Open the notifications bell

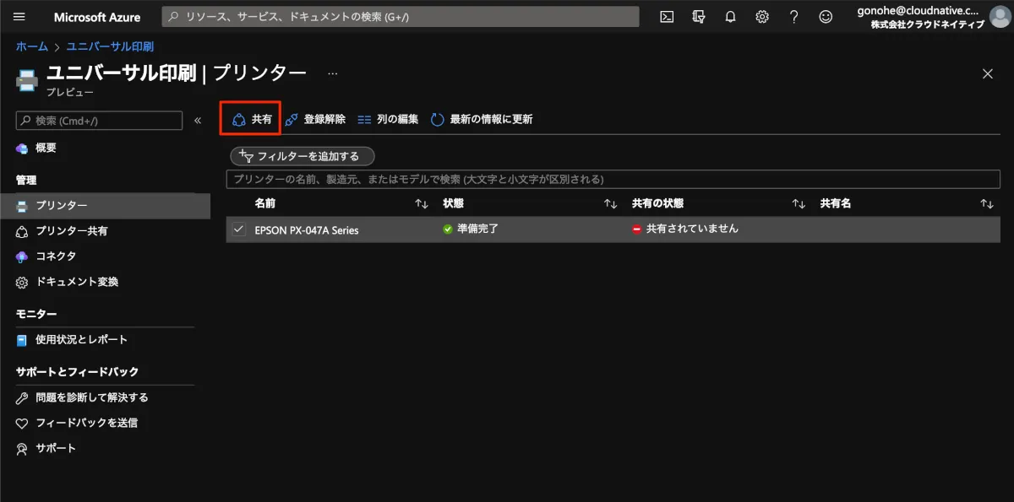[730, 17]
